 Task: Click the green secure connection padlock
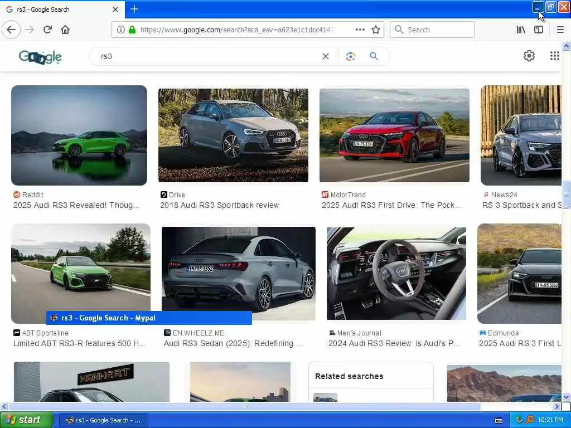point(132,30)
